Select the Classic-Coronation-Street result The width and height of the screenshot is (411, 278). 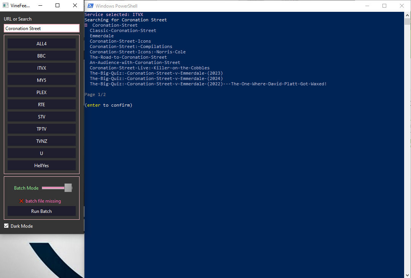click(x=123, y=30)
